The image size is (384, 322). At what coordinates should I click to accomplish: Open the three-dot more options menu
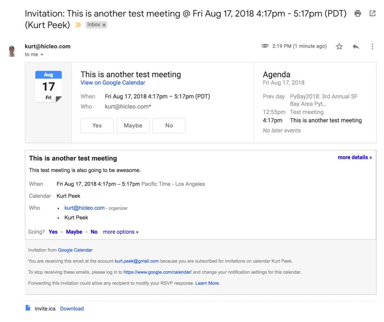pyautogui.click(x=372, y=46)
